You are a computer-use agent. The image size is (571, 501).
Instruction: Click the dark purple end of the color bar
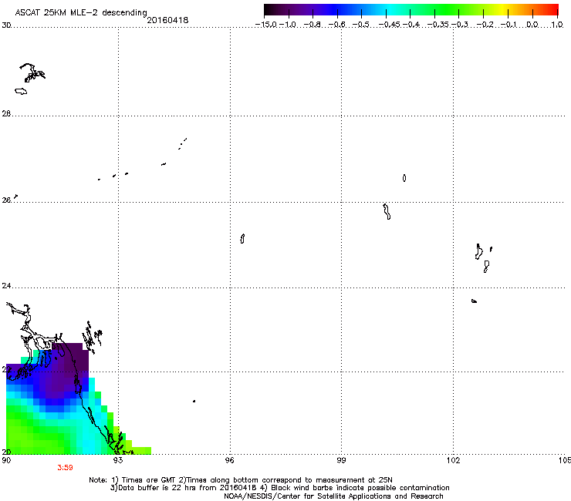point(272,10)
